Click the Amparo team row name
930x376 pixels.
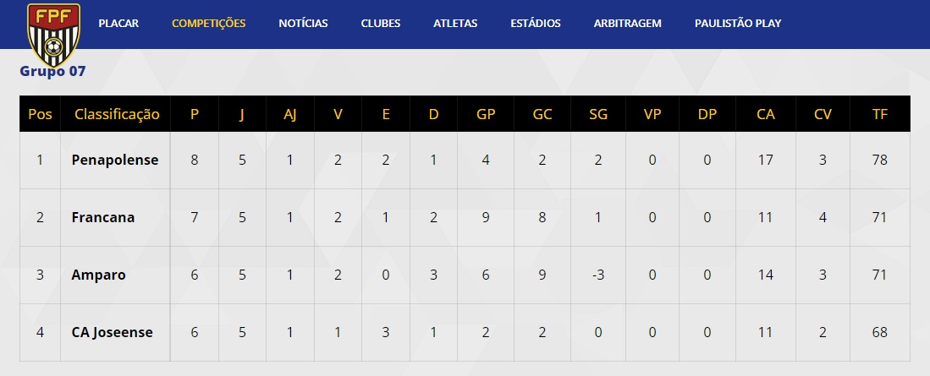point(98,275)
